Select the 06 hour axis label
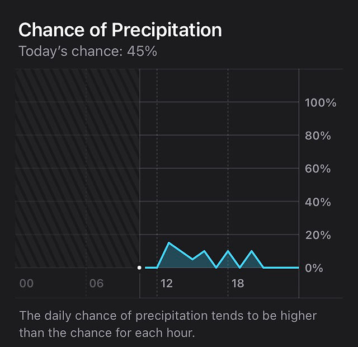This screenshot has width=358, height=347. tap(96, 284)
